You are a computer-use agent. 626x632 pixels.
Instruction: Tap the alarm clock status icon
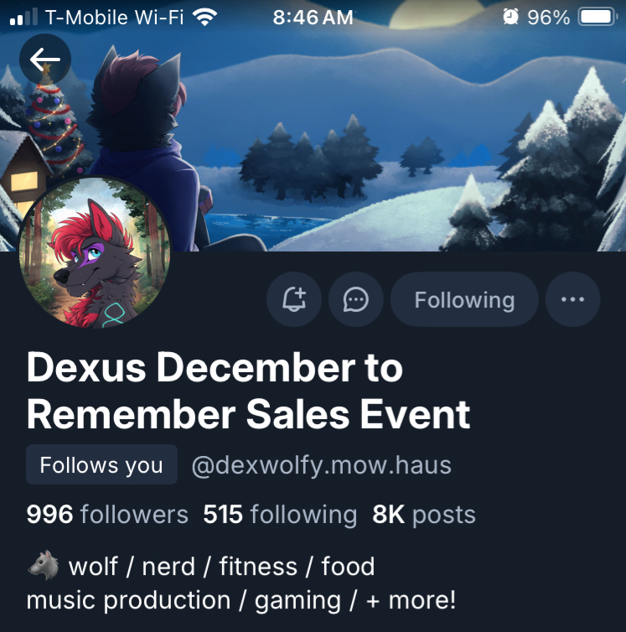point(510,17)
